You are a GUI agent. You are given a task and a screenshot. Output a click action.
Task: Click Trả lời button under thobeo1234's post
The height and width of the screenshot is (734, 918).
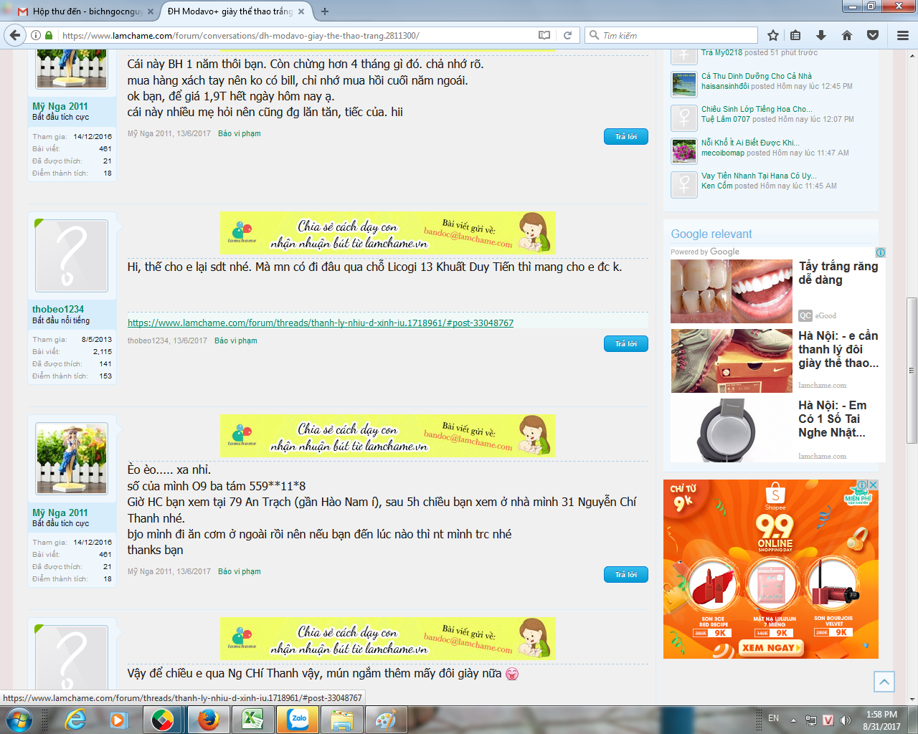pyautogui.click(x=625, y=344)
